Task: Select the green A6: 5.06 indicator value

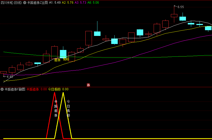Action: tap(93, 2)
